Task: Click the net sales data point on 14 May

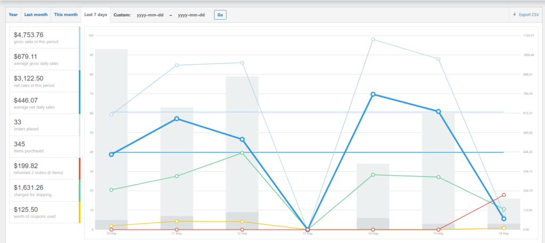Action: click(373, 94)
